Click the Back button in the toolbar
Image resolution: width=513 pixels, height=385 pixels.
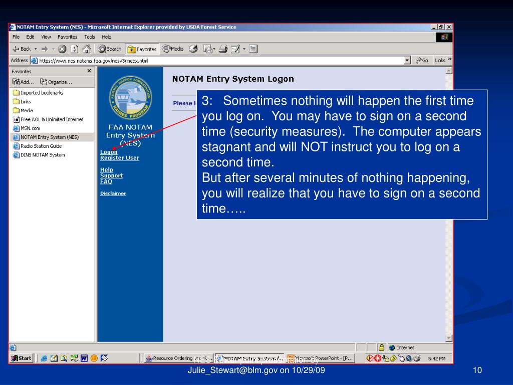[x=22, y=49]
